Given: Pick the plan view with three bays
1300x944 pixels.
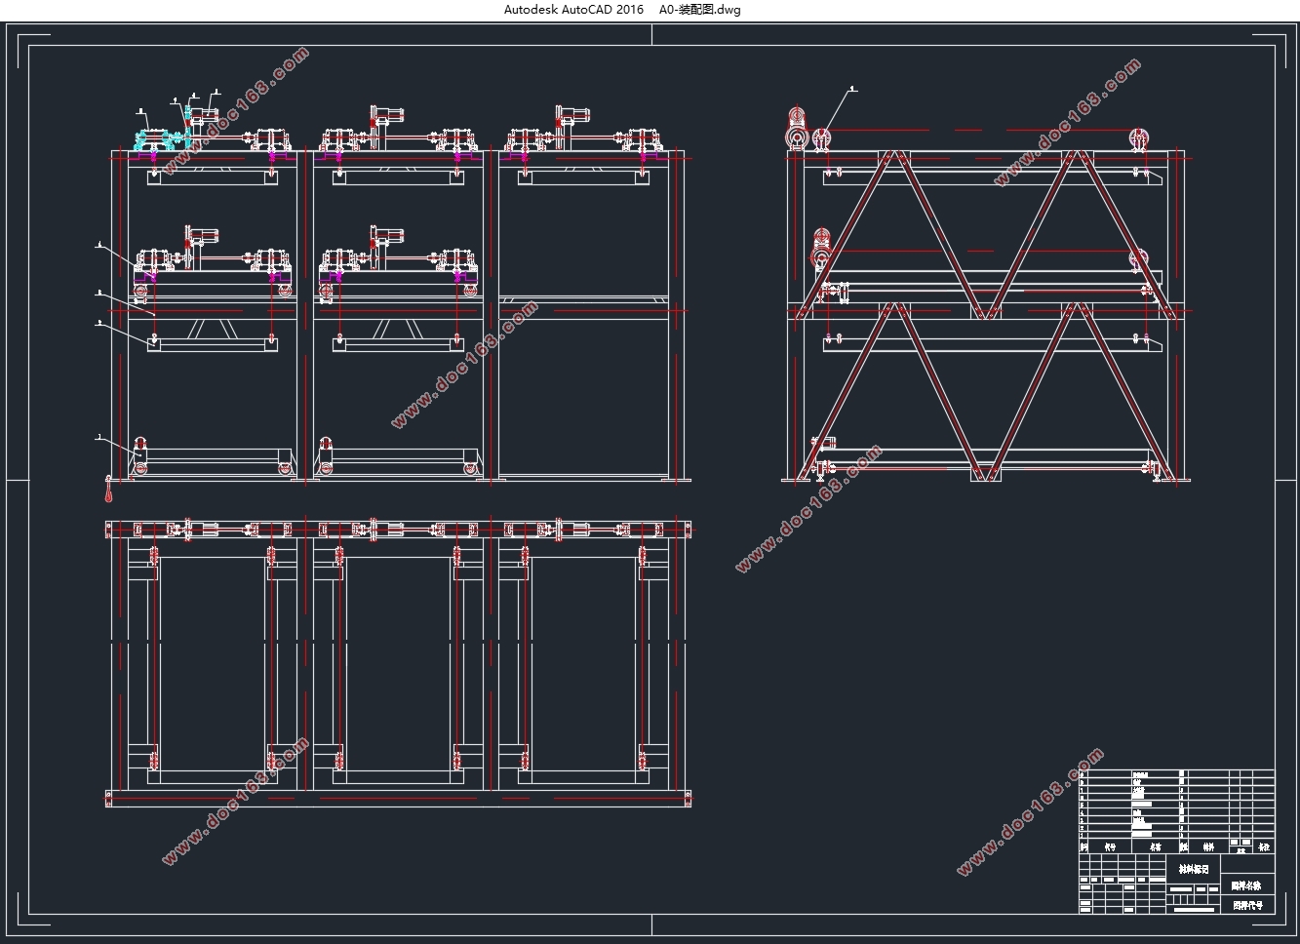Looking at the screenshot, I should (400, 663).
